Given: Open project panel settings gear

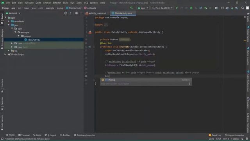Looking at the screenshot, I should 77,13.
